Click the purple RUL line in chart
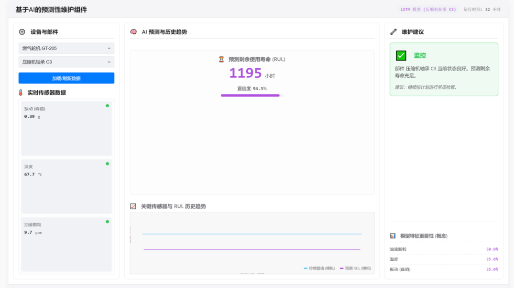The width and height of the screenshot is (514, 288). 252,249
